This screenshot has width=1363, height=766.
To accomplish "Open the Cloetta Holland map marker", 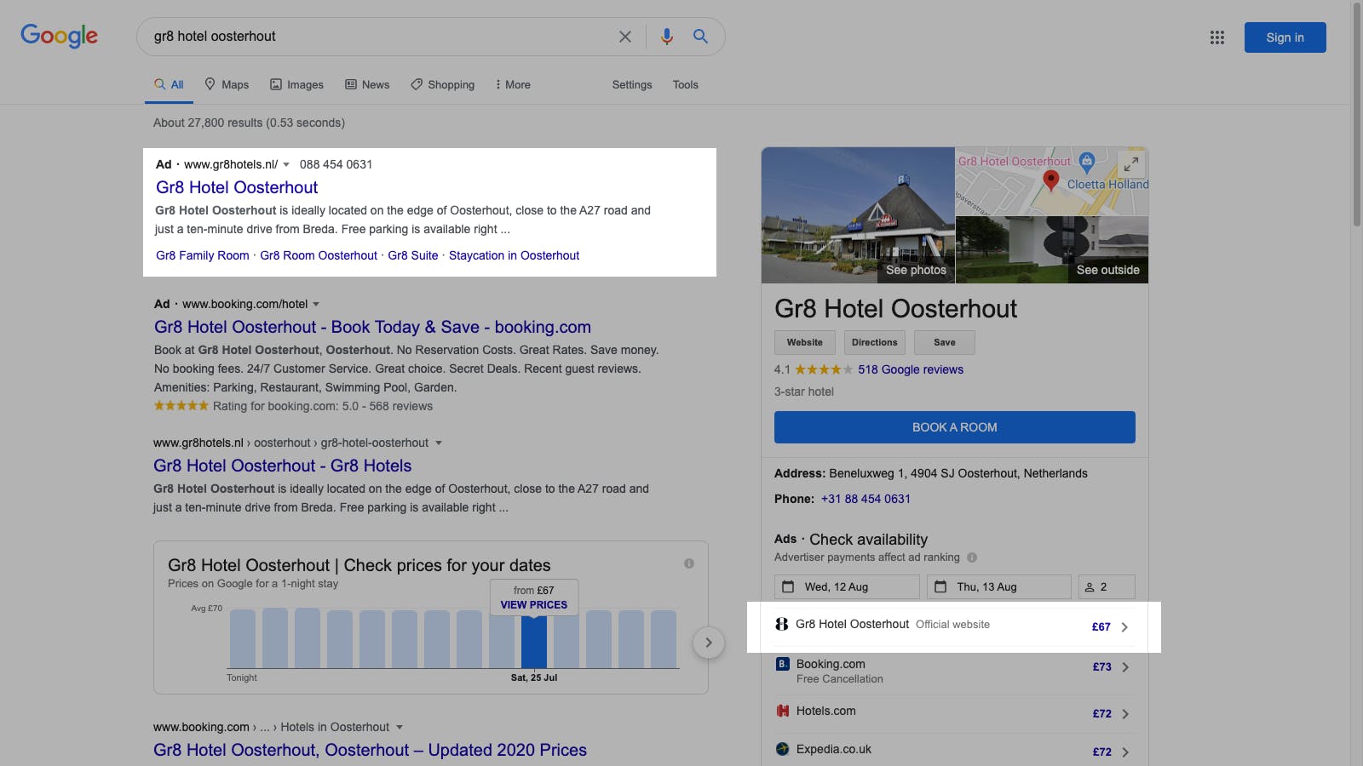I will tap(1087, 161).
